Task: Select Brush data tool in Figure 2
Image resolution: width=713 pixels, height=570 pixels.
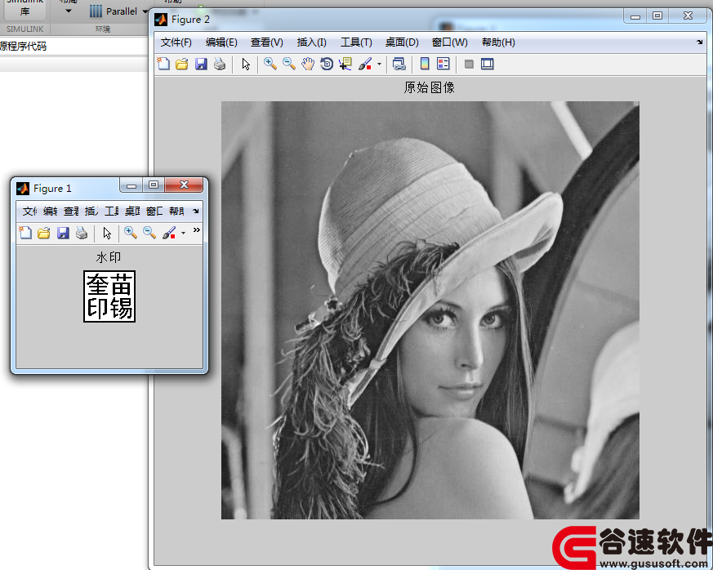Action: (365, 64)
